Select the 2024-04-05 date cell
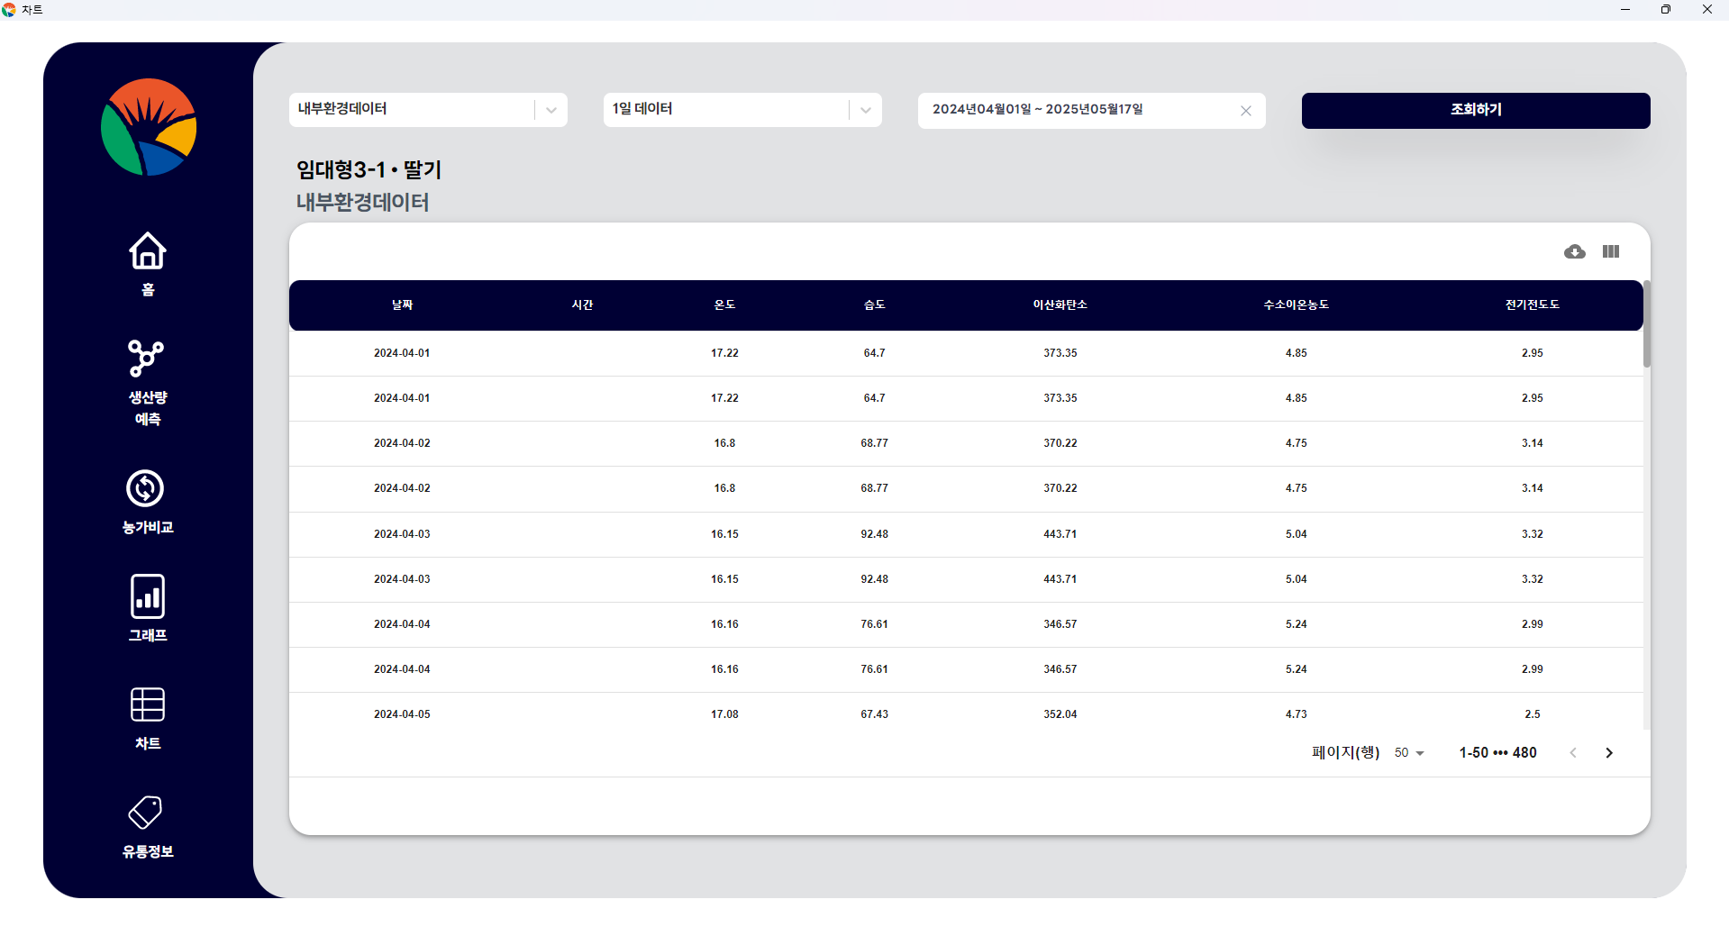1729x927 pixels. coord(402,714)
